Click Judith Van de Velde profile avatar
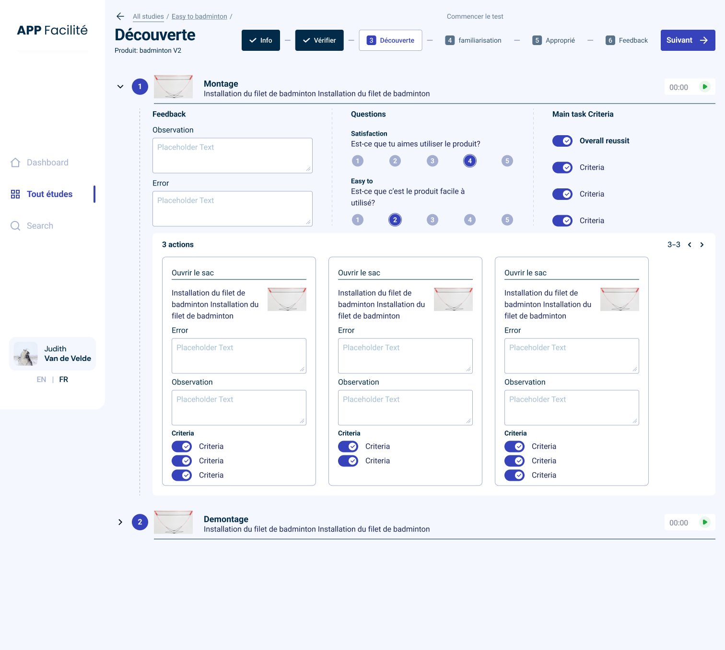This screenshot has height=650, width=725. [x=26, y=354]
